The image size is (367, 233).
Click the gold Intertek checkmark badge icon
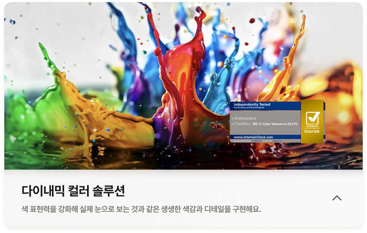[312, 118]
